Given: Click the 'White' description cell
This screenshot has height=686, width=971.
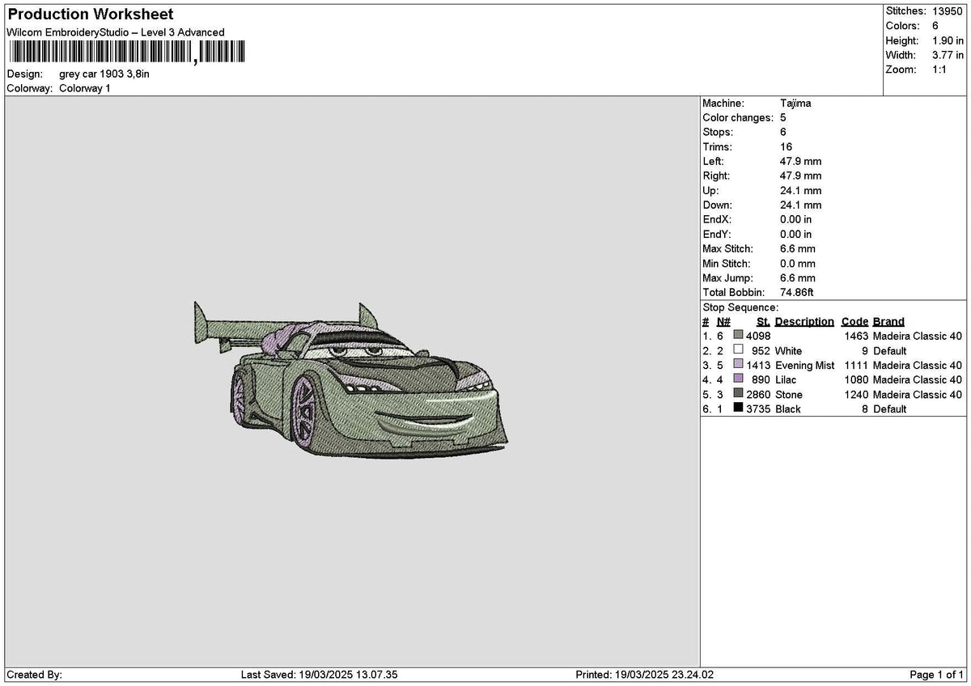Looking at the screenshot, I should [x=788, y=351].
